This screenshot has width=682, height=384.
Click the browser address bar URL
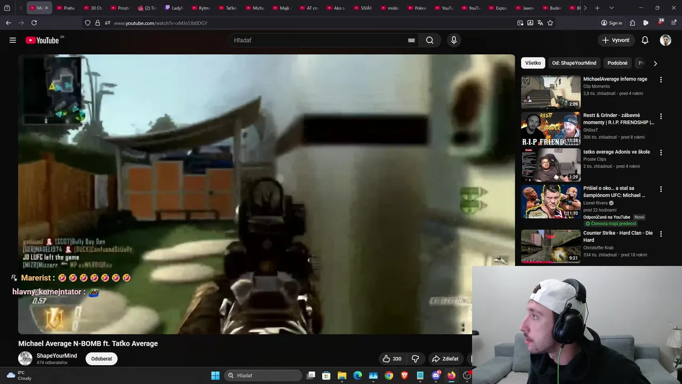click(160, 23)
